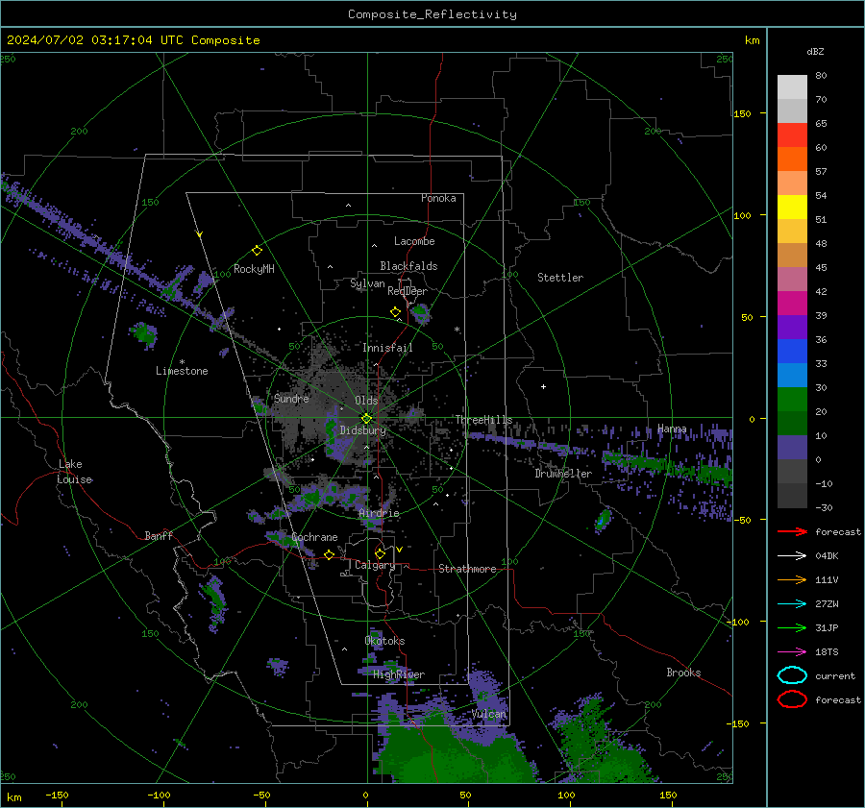Click the Didsbury town label
Screen dimensions: 865x808
click(363, 430)
